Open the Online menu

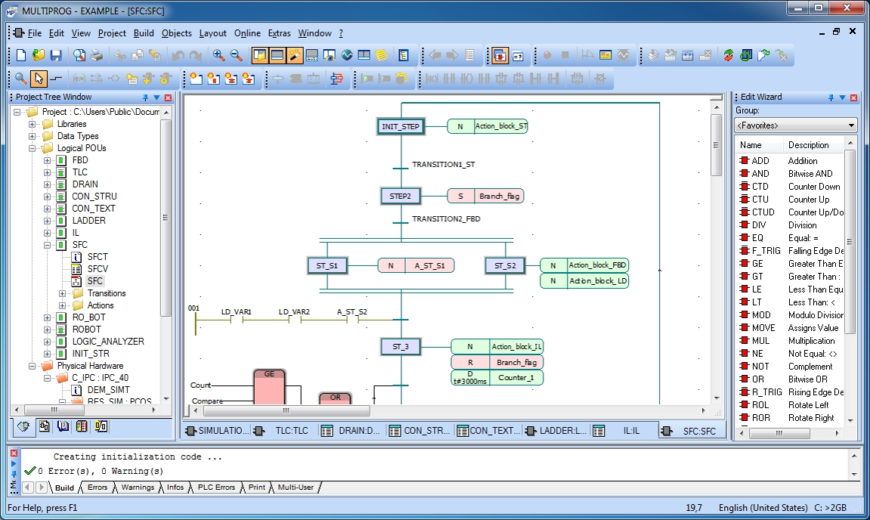[x=247, y=33]
